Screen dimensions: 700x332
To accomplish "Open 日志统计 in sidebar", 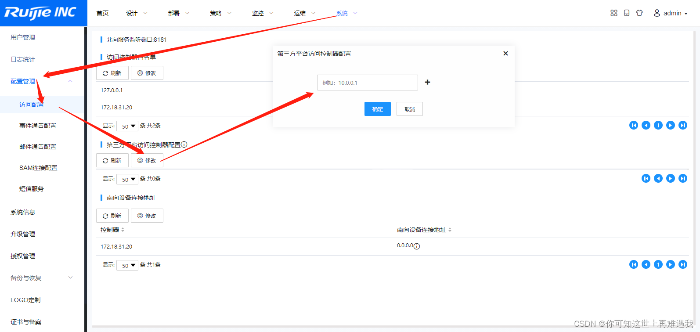I will 23,59.
